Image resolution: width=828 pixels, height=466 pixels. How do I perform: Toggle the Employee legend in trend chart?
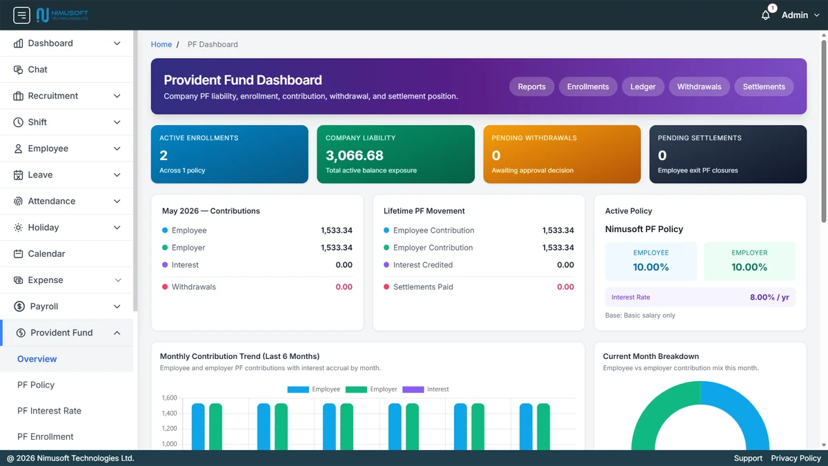(x=314, y=389)
